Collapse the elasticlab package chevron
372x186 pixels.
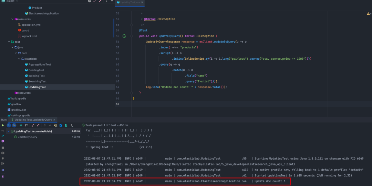(19, 59)
